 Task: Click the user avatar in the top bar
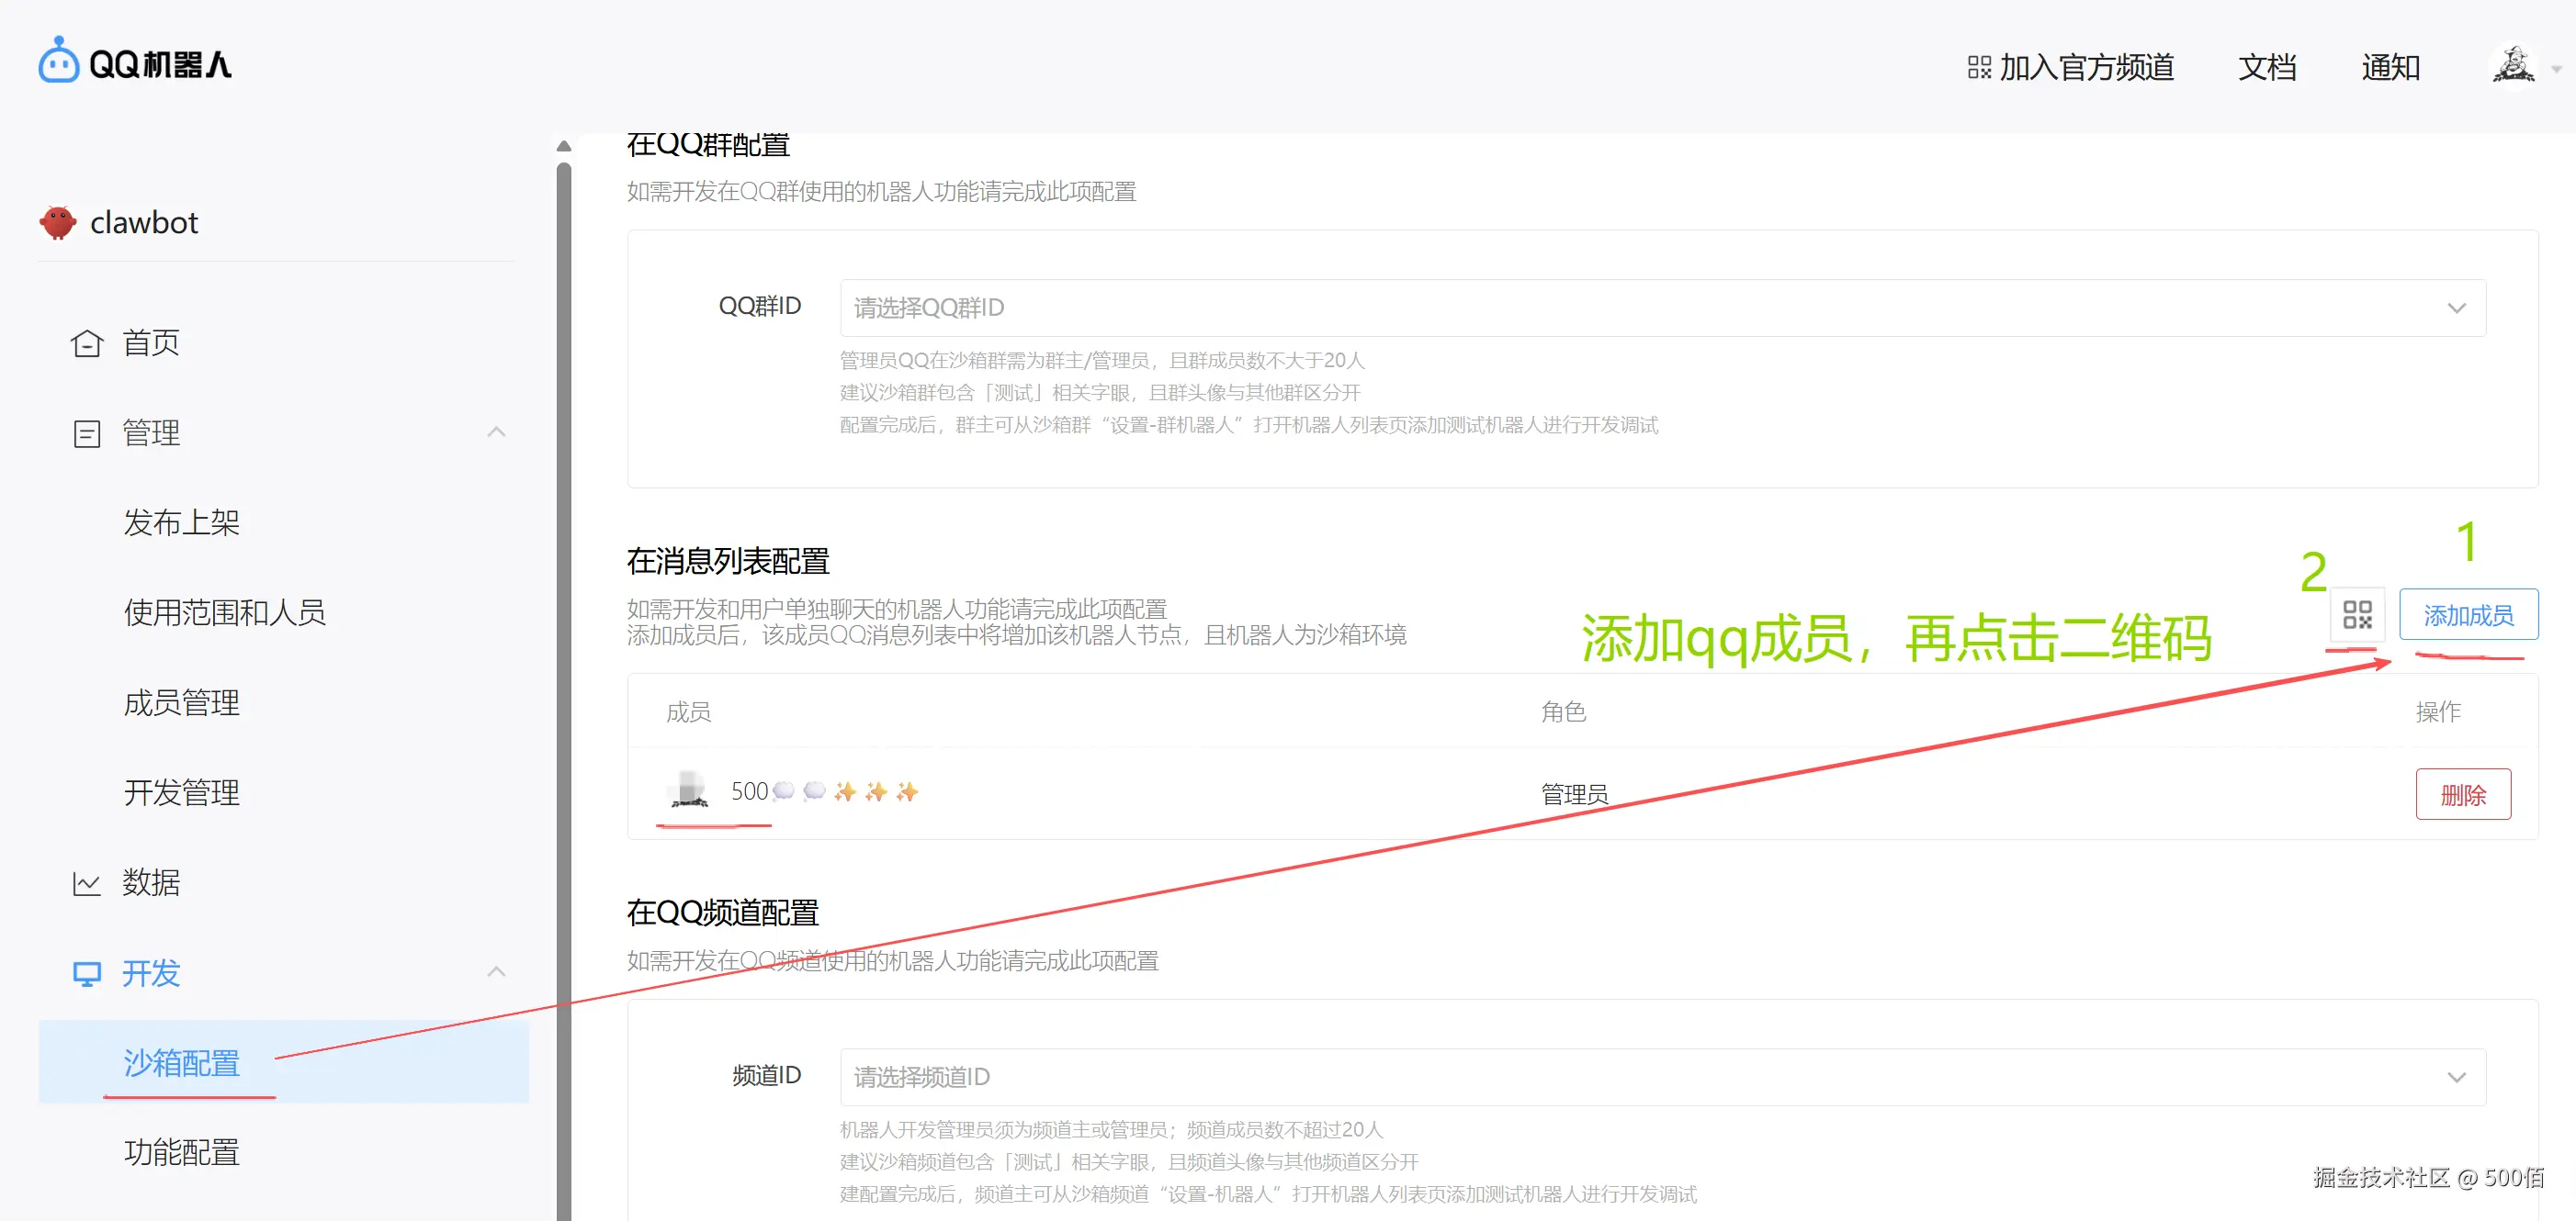coord(2512,66)
